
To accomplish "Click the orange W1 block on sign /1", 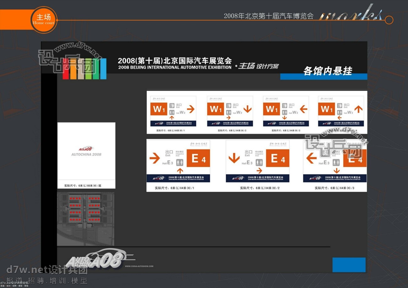I will coord(159,109).
